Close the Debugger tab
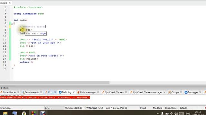The width and height of the screenshot is (206, 115). click(x=200, y=92)
